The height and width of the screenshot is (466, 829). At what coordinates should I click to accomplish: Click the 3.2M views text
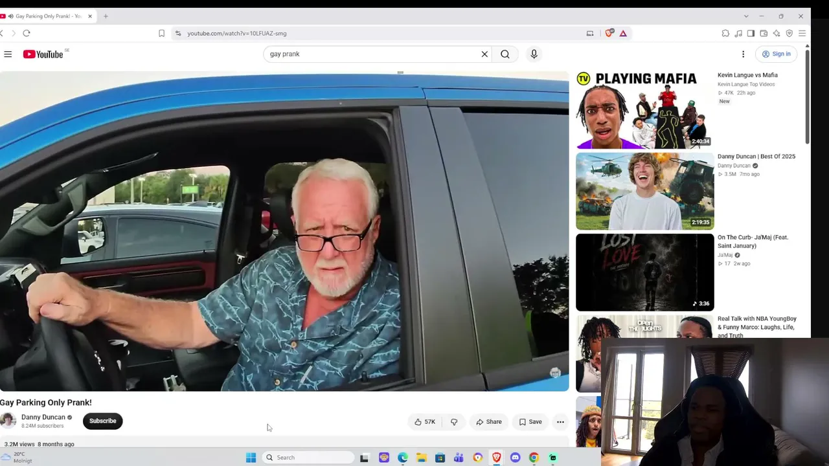pyautogui.click(x=19, y=444)
